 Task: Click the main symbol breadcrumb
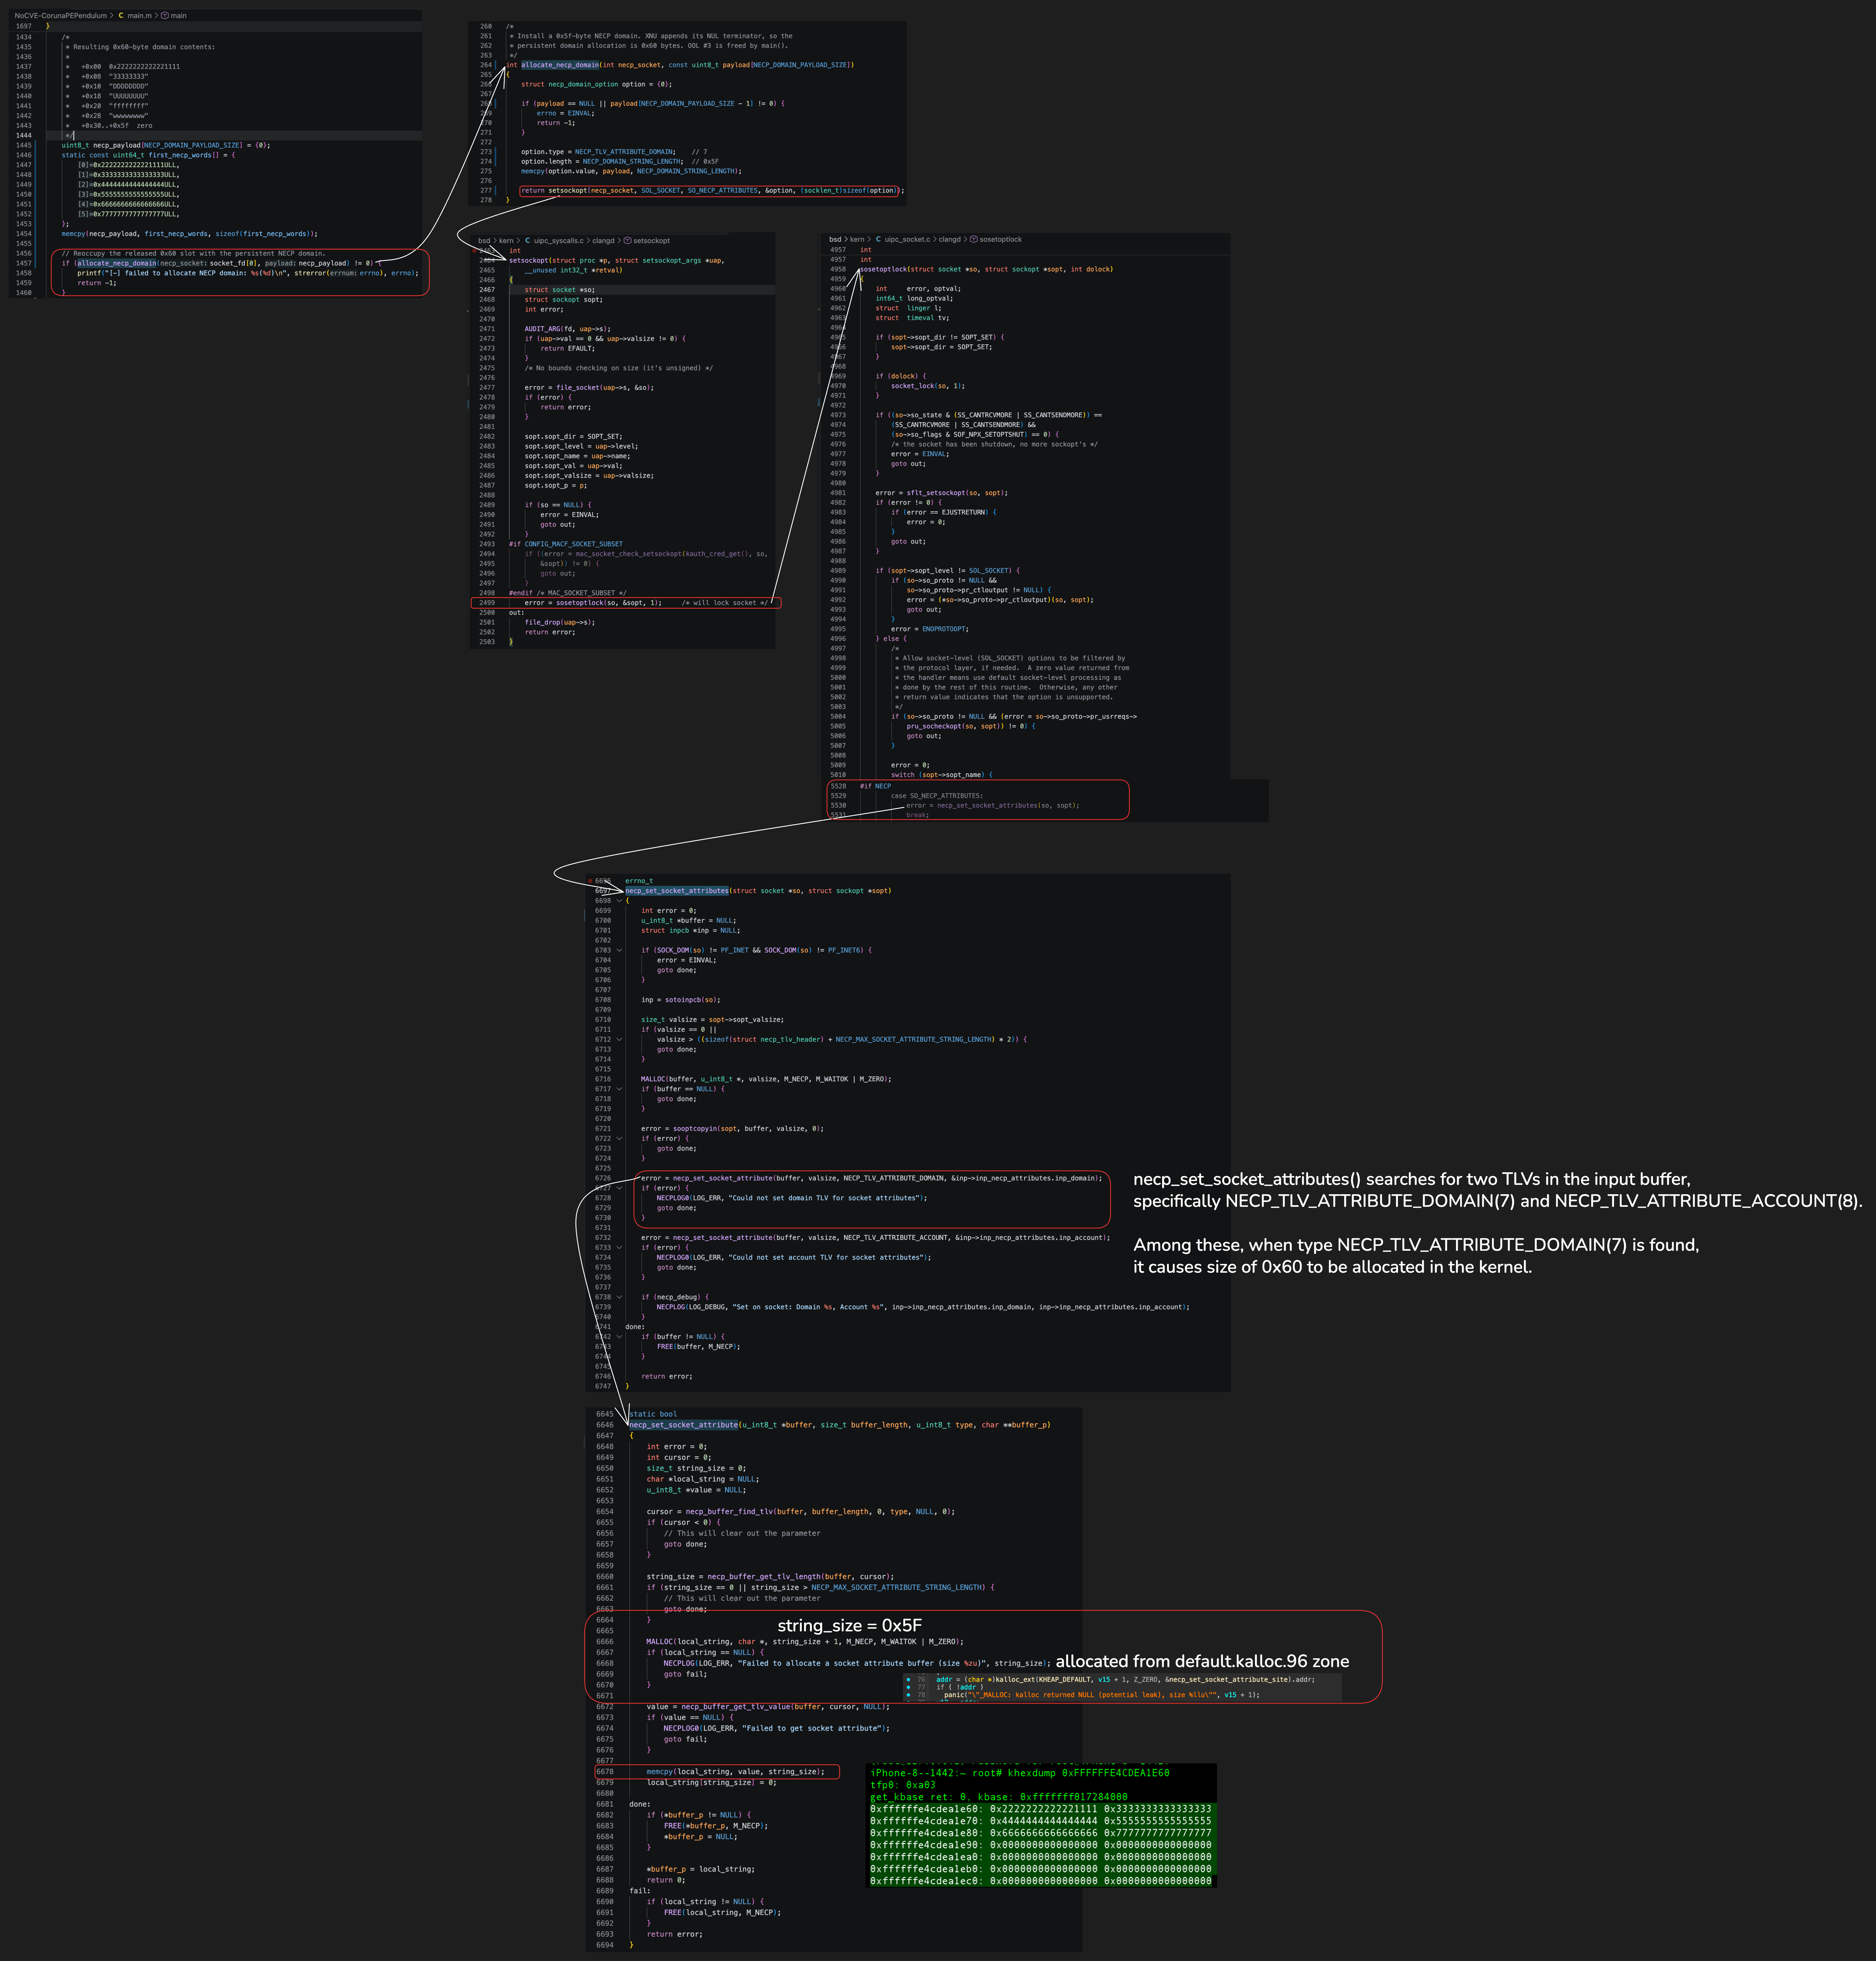179,16
